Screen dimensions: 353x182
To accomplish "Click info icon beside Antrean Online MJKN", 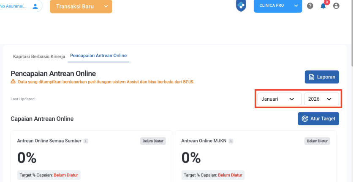I will coord(231,141).
